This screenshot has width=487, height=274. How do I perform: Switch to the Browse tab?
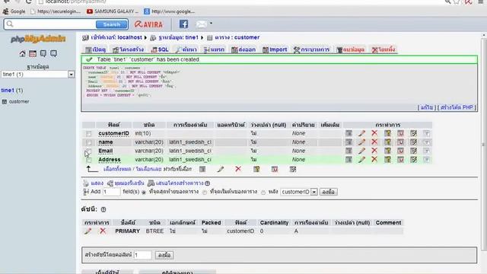pyautogui.click(x=96, y=49)
